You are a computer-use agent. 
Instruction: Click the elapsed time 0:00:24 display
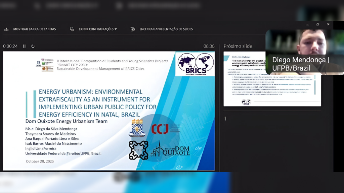[10, 46]
